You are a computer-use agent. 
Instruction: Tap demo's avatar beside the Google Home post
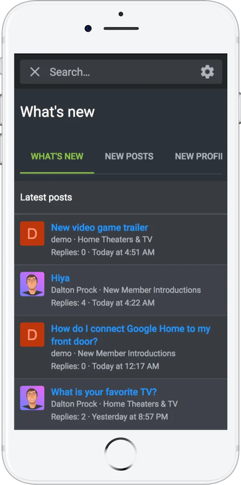pos(32,335)
